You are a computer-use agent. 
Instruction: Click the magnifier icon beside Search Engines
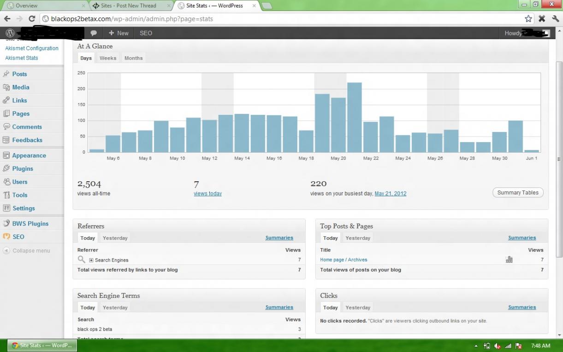(x=82, y=260)
